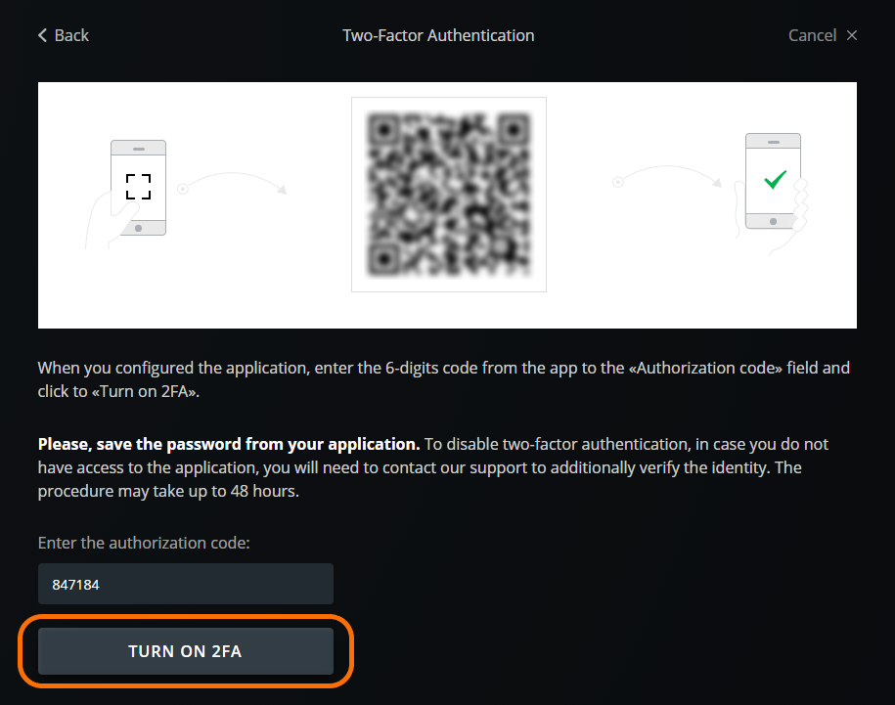Click the 'Enter the authorization code' label
The width and height of the screenshot is (895, 705).
click(x=144, y=543)
